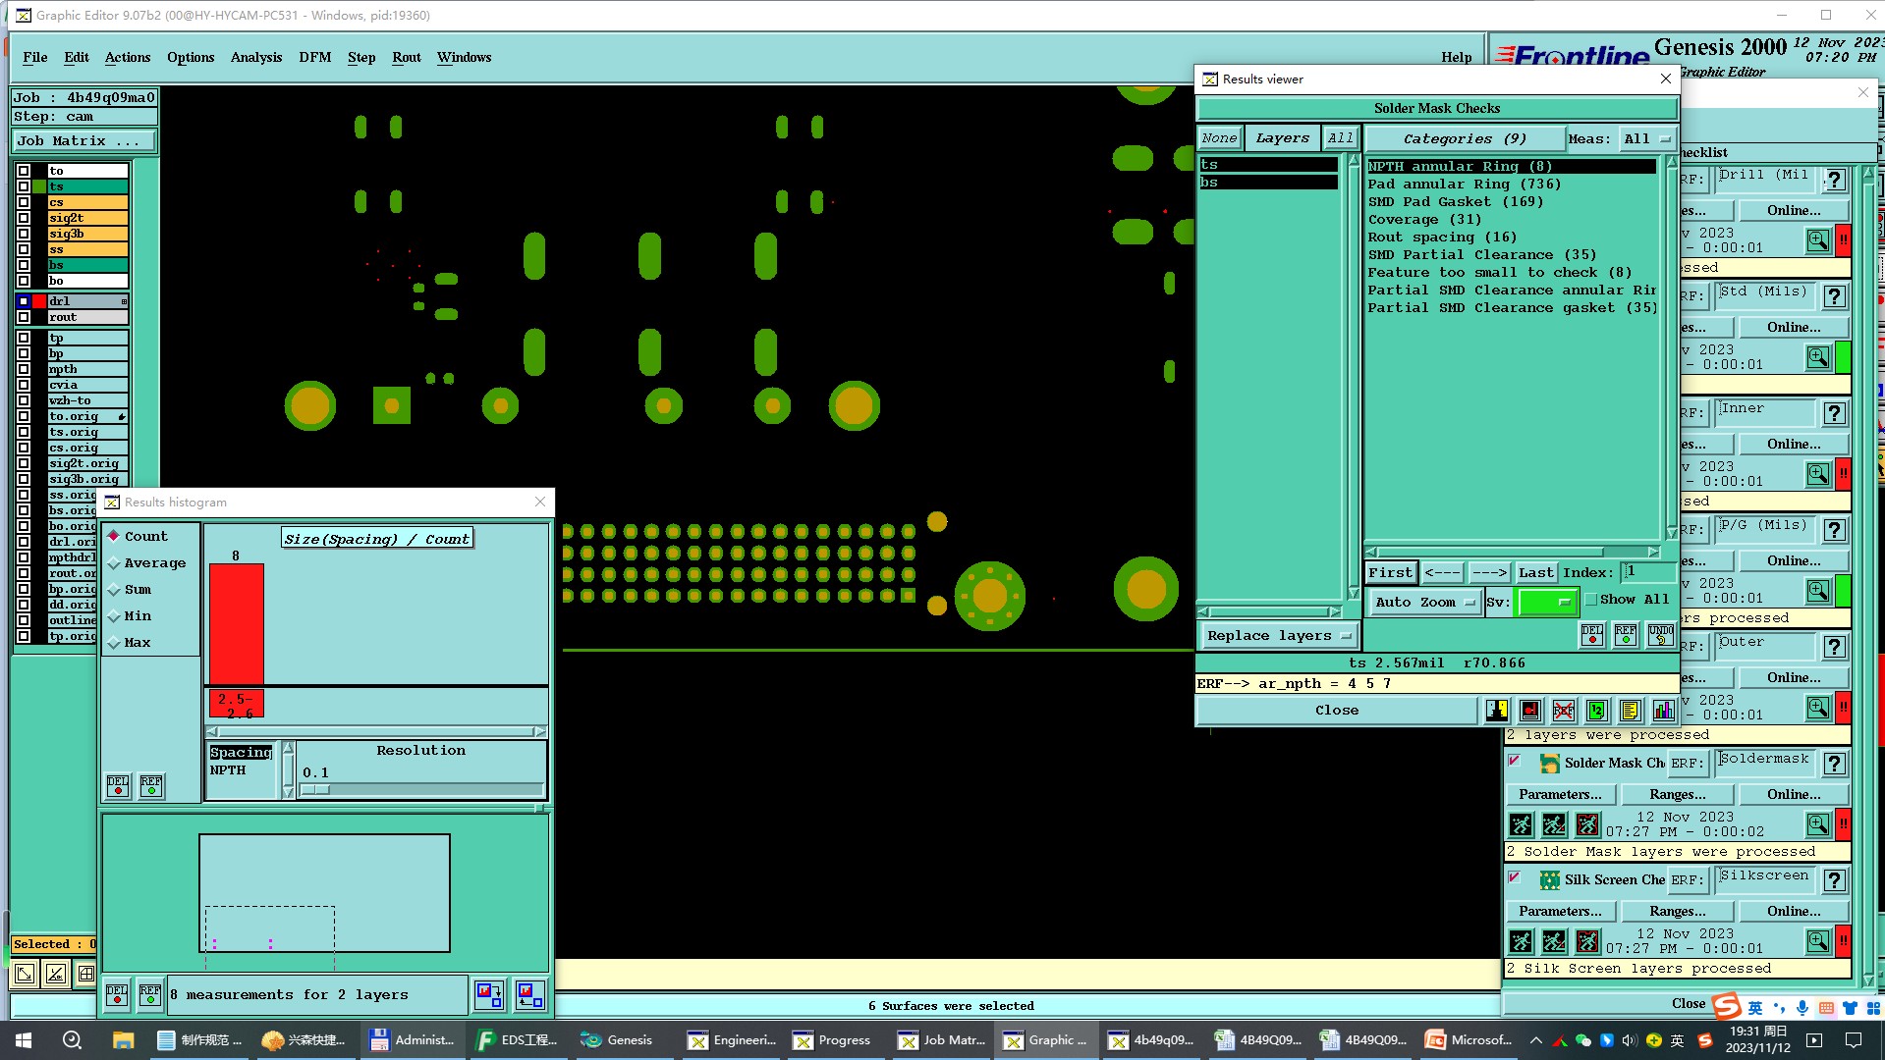Viewport: 1885px width, 1060px height.
Task: Click the histogram copy-down icon at bottom of histogram window
Action: [489, 994]
